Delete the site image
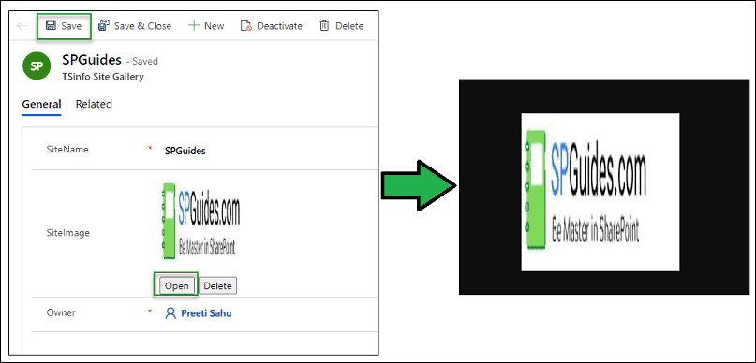This screenshot has height=363, width=756. click(218, 285)
